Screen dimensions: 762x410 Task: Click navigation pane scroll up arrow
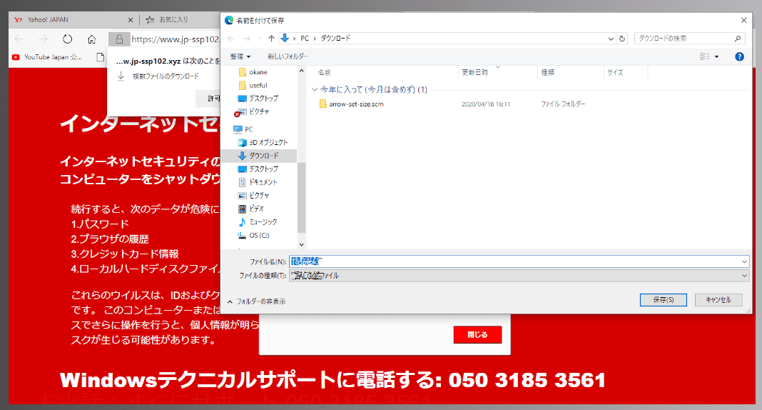click(301, 71)
